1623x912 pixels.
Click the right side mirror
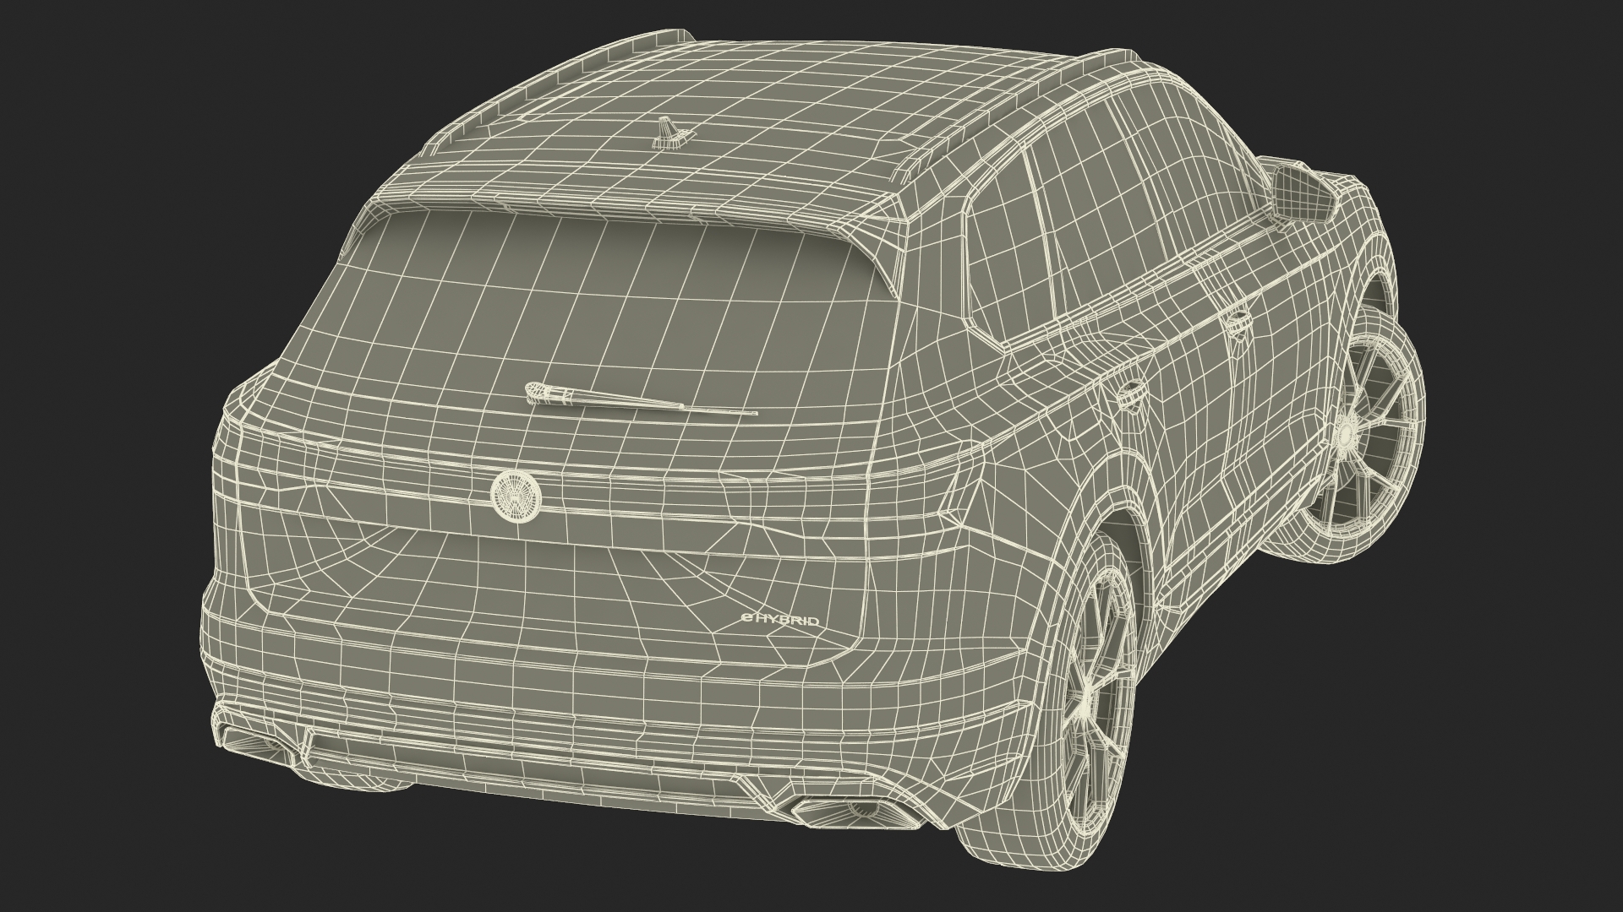point(1303,193)
